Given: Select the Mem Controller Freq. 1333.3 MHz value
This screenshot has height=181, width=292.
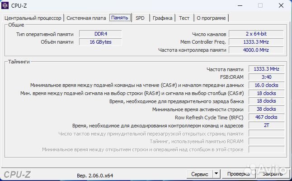Looking at the screenshot, I should (x=256, y=42).
